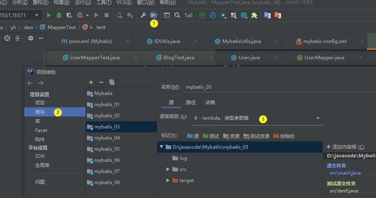The image size is (376, 198).
Task: Switch to the 路径 tab
Action: point(191,103)
